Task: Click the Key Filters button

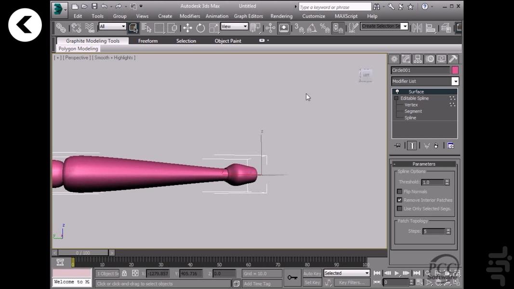Action: (351, 283)
